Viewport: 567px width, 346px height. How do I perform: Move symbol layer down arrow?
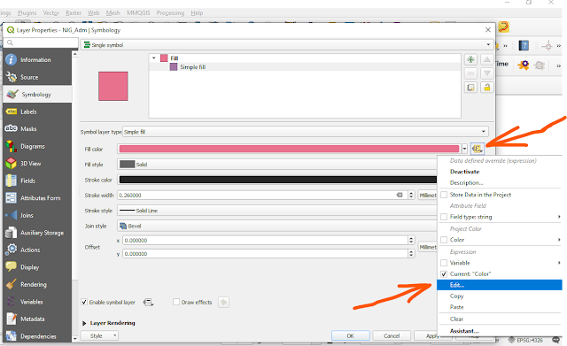point(487,73)
